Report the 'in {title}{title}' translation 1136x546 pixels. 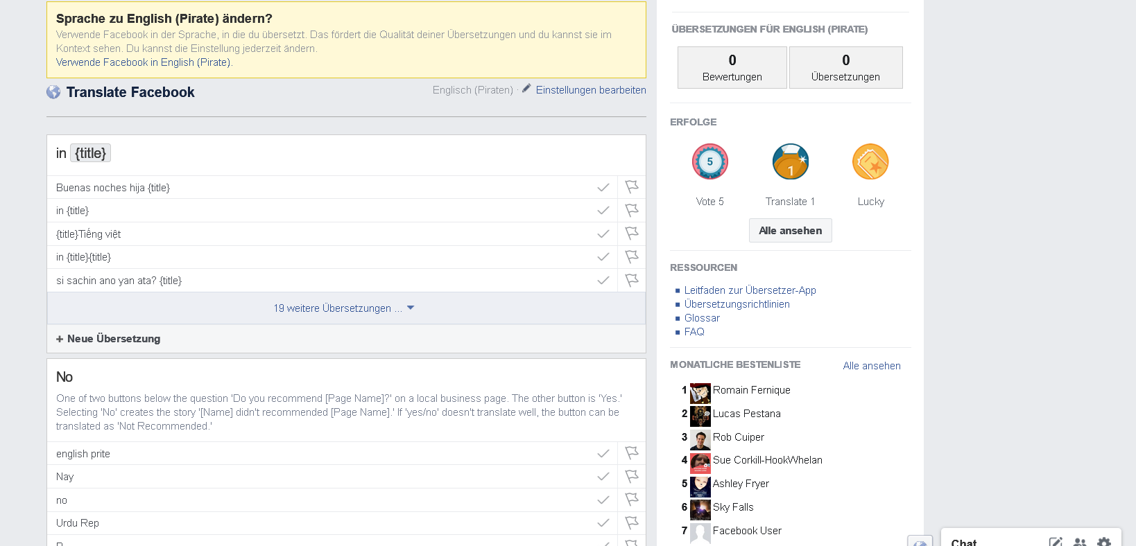point(631,257)
